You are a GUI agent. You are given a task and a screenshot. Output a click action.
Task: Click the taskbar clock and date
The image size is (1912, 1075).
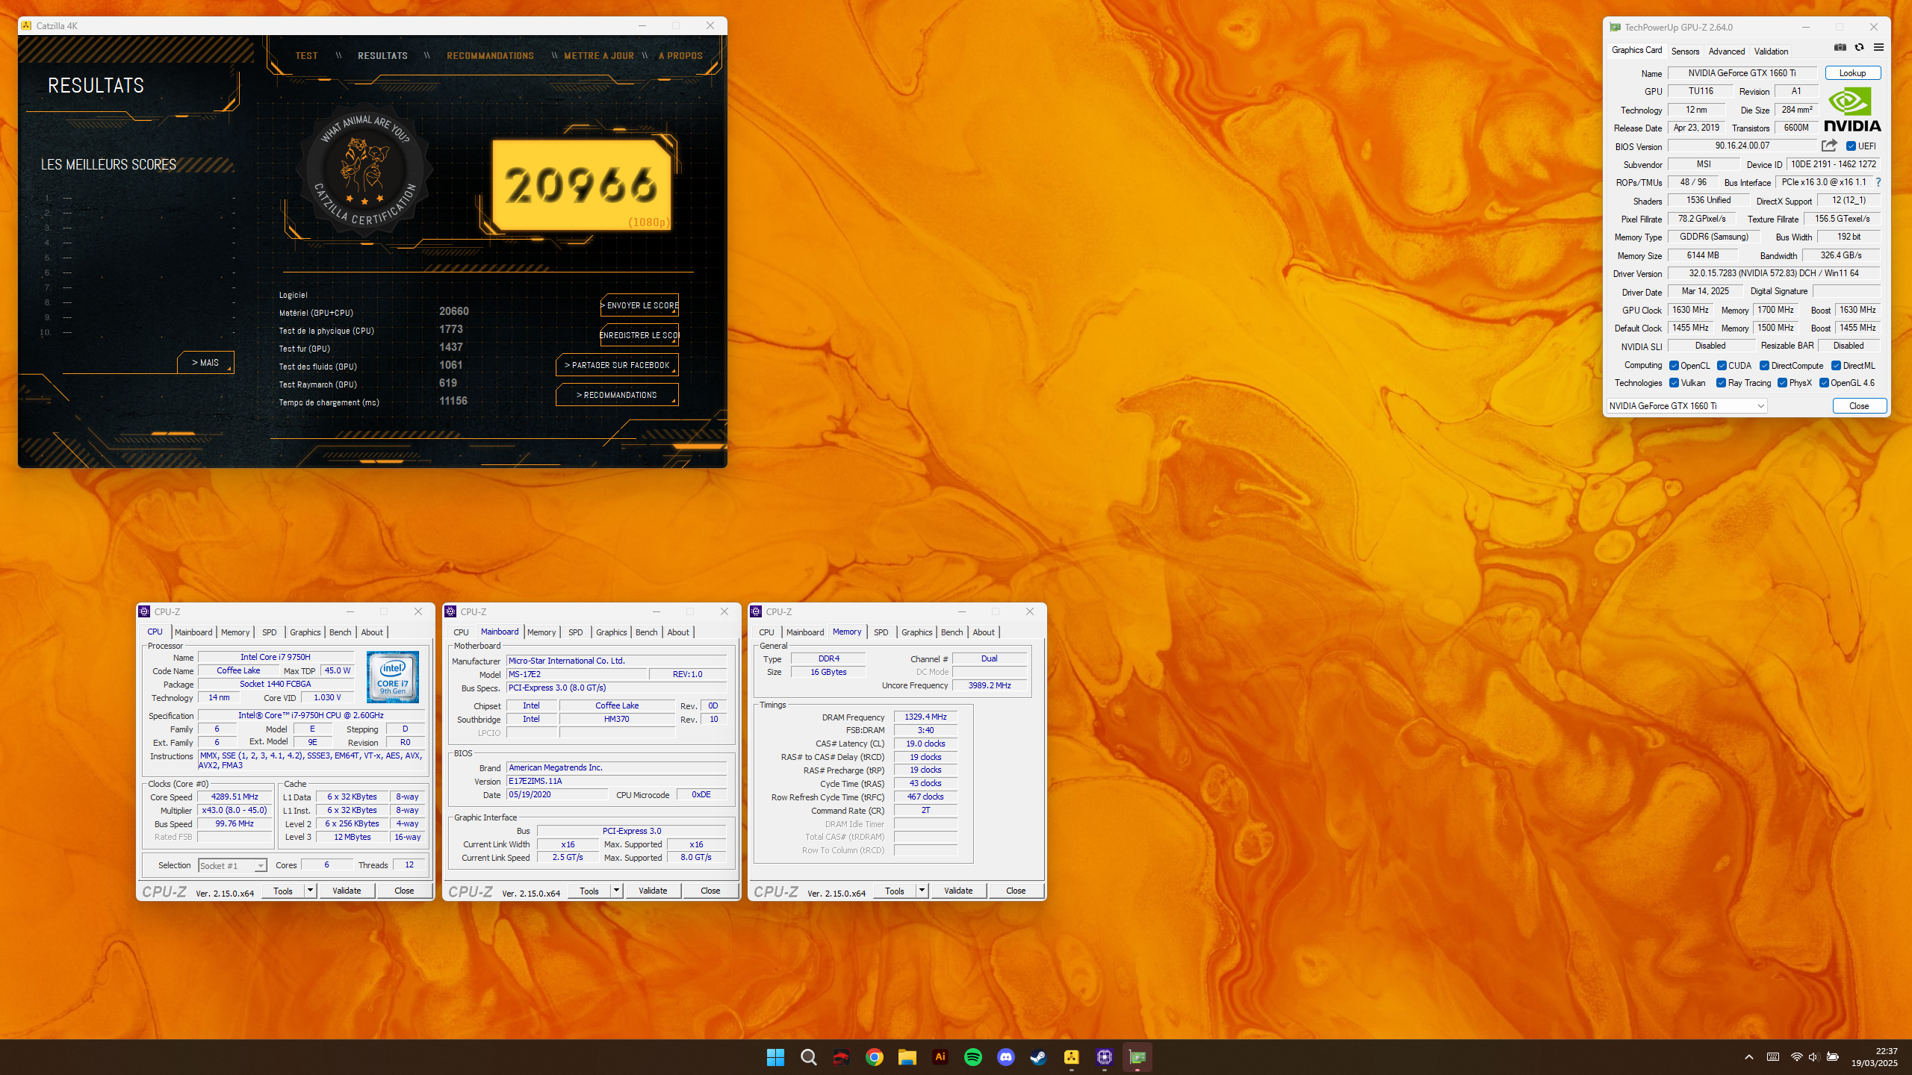click(1875, 1057)
